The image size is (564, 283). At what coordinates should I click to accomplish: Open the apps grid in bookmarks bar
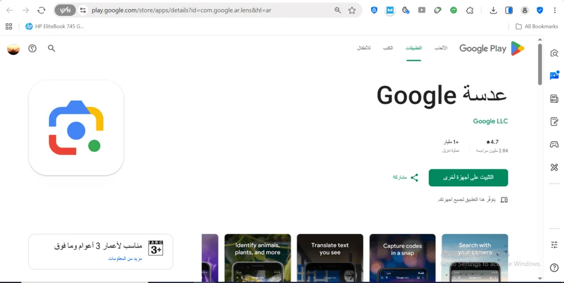point(9,26)
